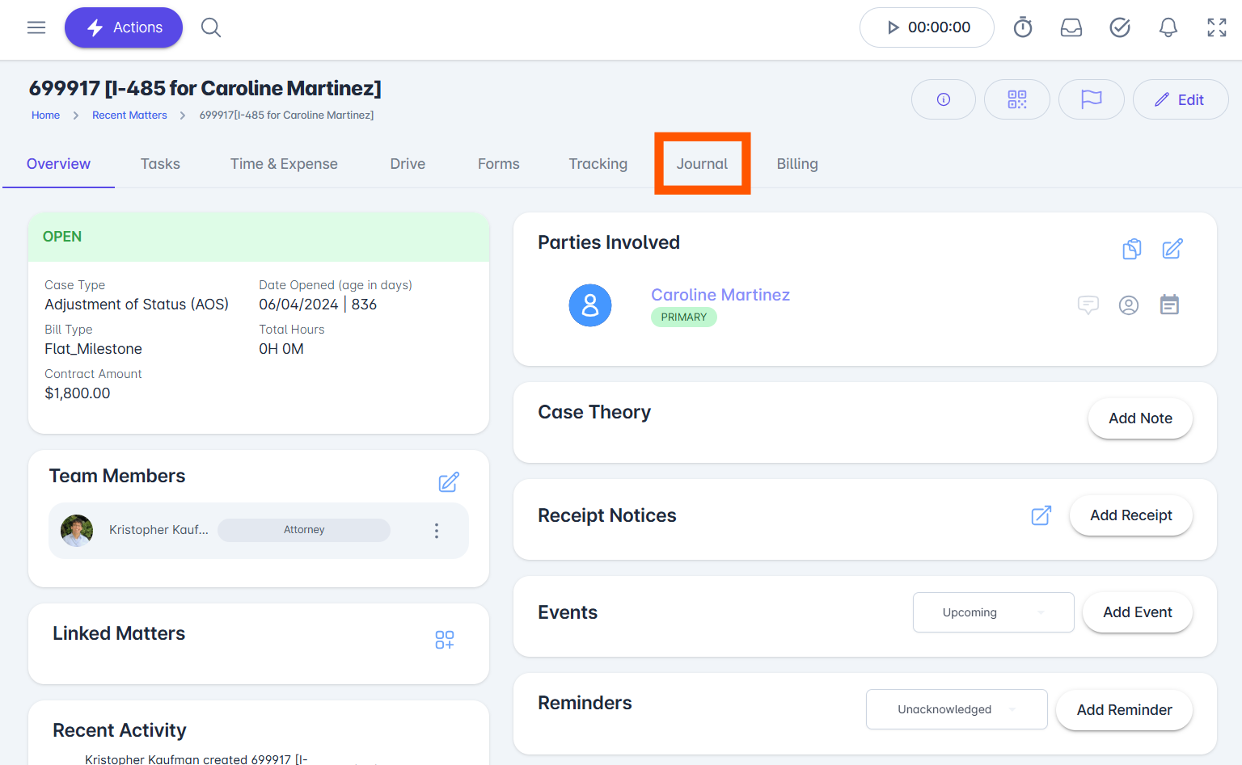Expand the Unacknowledged reminders dropdown

(x=957, y=709)
